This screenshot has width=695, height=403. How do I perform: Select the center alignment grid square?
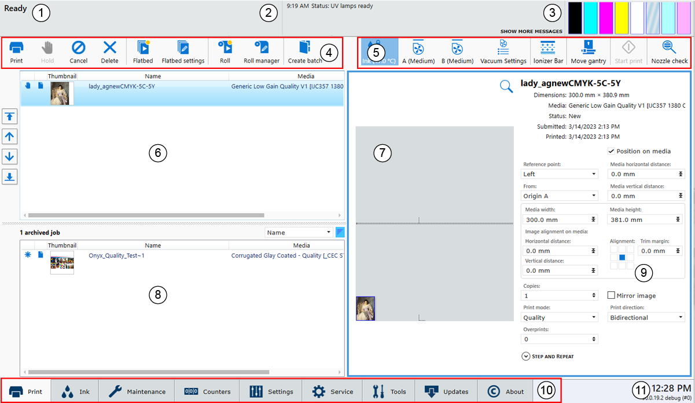tap(622, 257)
